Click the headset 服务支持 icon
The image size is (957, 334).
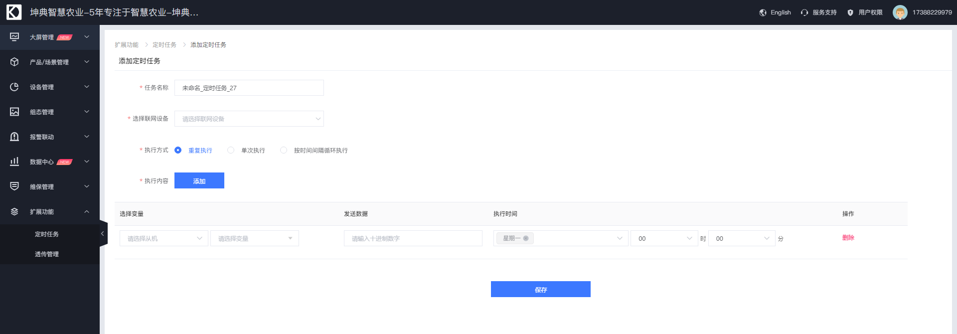804,12
